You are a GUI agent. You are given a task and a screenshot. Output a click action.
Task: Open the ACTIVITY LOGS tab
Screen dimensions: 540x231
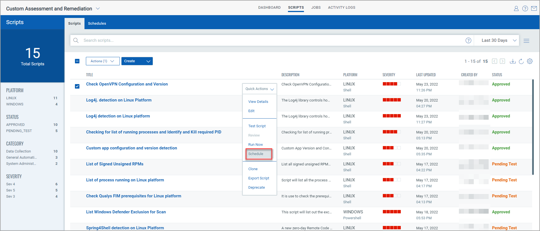[x=342, y=8]
